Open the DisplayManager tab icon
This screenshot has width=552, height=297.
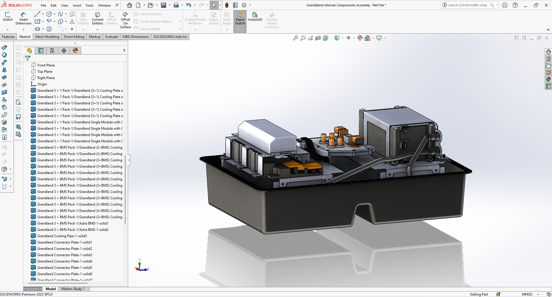(75, 51)
